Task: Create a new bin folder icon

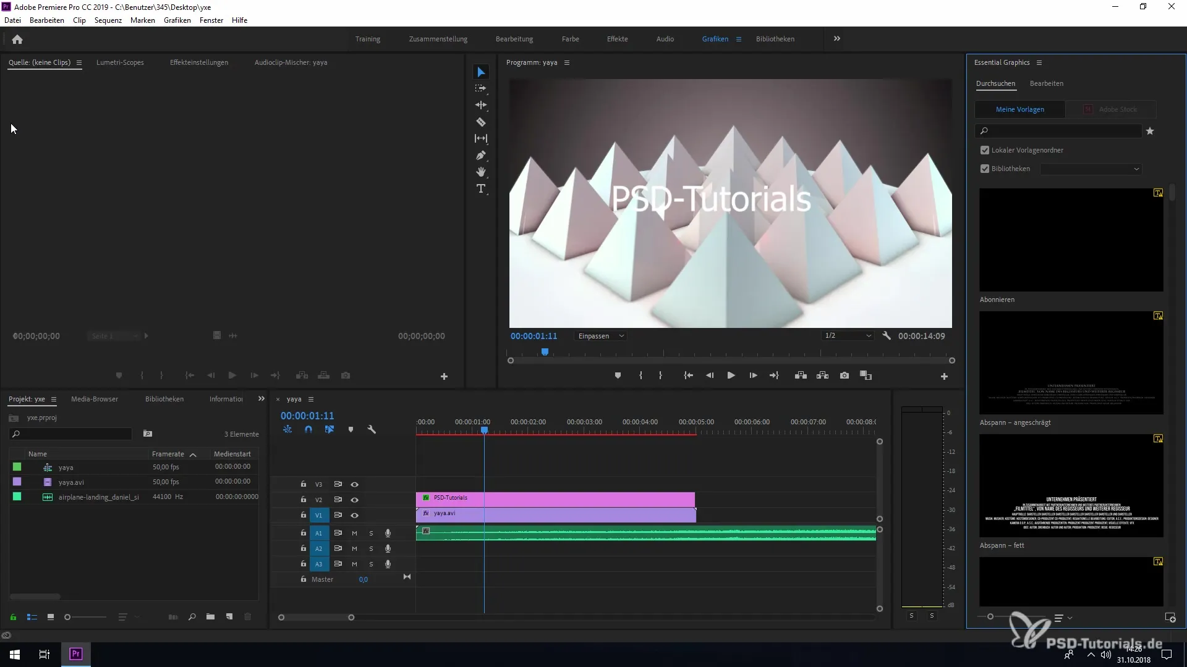Action: pyautogui.click(x=210, y=616)
